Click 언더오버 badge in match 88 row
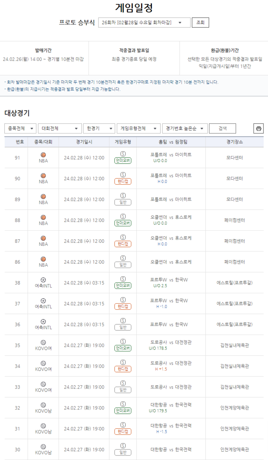 [x=123, y=223]
